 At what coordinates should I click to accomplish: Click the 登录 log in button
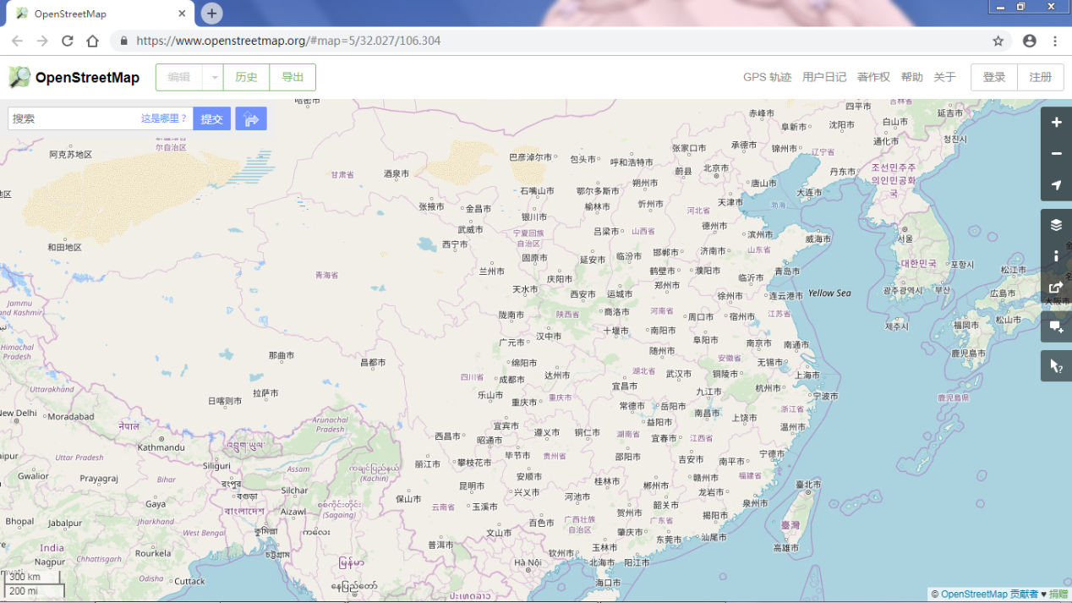(x=994, y=77)
